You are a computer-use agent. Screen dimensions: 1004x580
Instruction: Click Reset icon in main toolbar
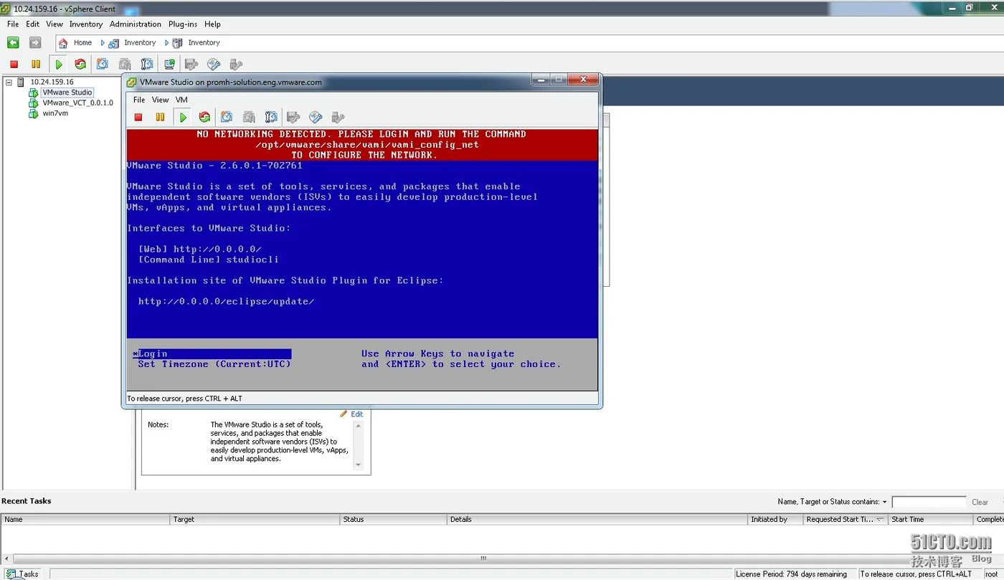tap(80, 65)
